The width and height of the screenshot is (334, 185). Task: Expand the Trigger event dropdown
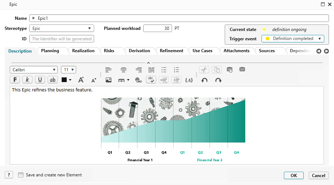pyautogui.click(x=293, y=39)
